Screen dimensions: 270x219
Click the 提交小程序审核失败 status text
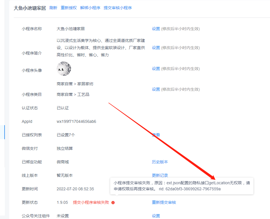pyautogui.click(x=91, y=202)
